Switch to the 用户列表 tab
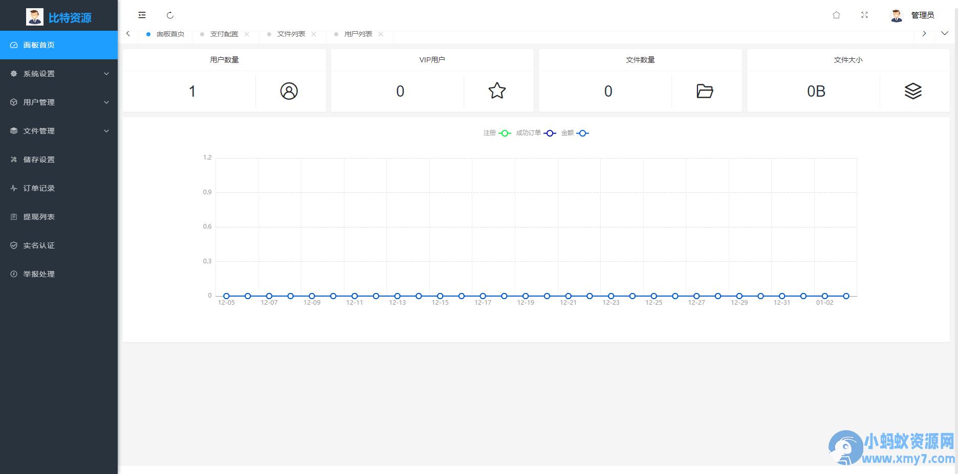The image size is (958, 474). (358, 34)
